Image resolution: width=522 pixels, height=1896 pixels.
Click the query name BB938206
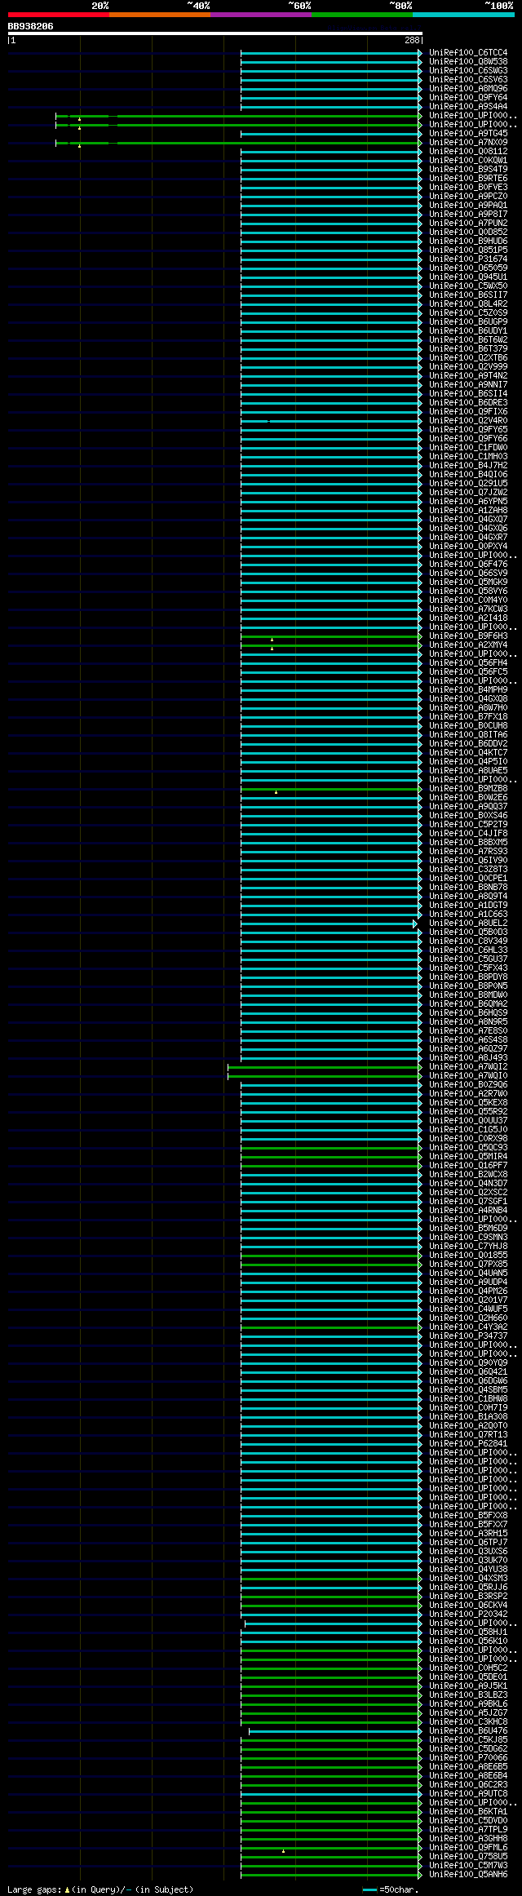31,26
